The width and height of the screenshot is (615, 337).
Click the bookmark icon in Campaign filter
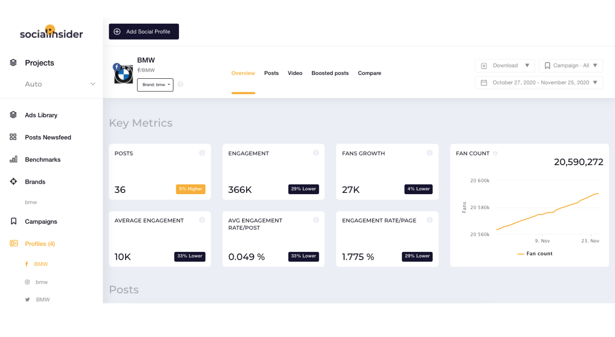[x=548, y=65]
